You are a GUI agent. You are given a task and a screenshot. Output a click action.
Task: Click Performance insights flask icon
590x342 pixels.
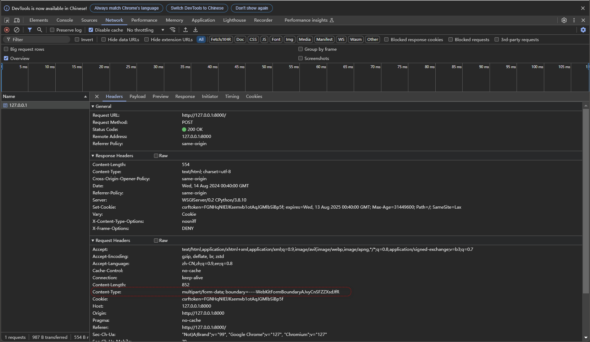(332, 20)
